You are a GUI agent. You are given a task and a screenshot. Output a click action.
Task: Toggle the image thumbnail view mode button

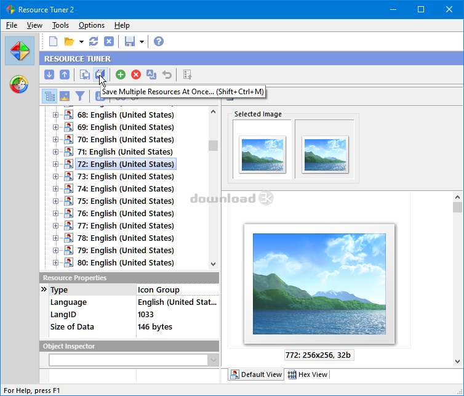[65, 96]
